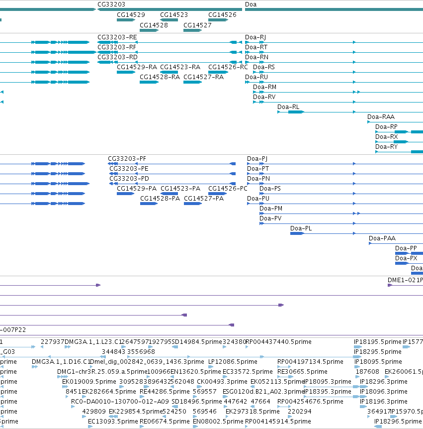423x429 pixels.
Task: Select EST CK00493.3prime
Action: [x=222, y=381]
